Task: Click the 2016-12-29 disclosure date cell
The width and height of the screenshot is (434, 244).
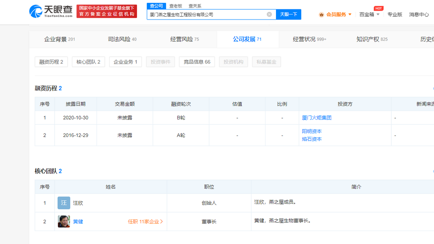Action: 76,135
